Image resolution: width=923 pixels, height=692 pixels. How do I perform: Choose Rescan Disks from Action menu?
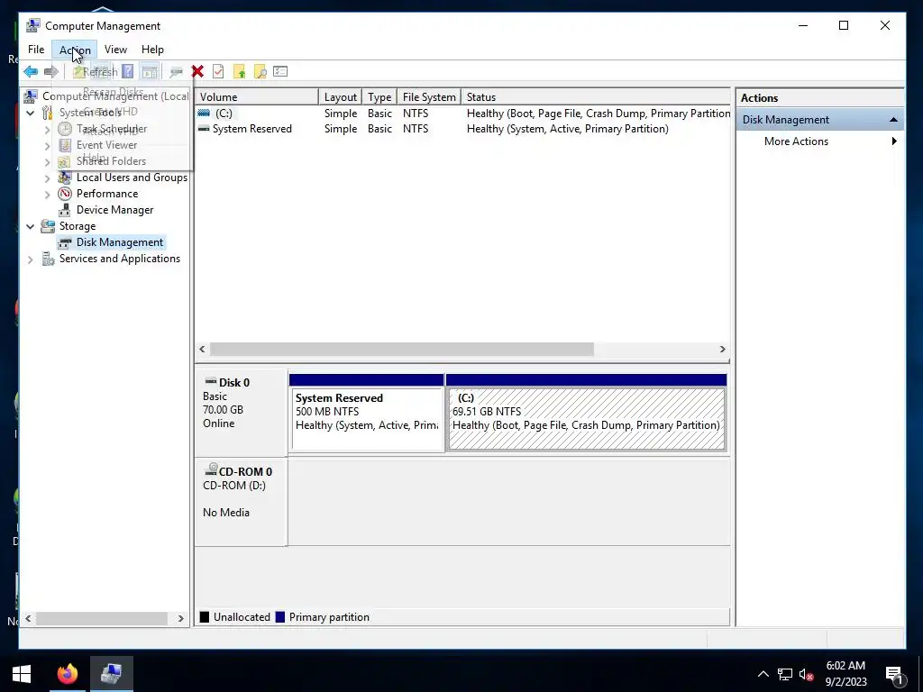click(x=113, y=92)
